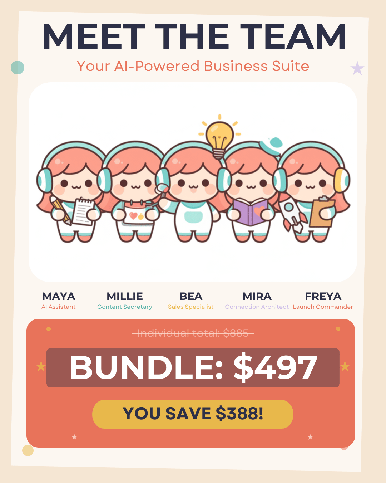This screenshot has height=483, width=386.
Task: Click the MEET THE TEAM headline
Action: (x=194, y=36)
